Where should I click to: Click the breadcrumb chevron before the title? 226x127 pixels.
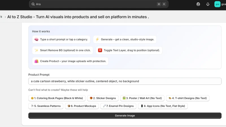pos(5,17)
